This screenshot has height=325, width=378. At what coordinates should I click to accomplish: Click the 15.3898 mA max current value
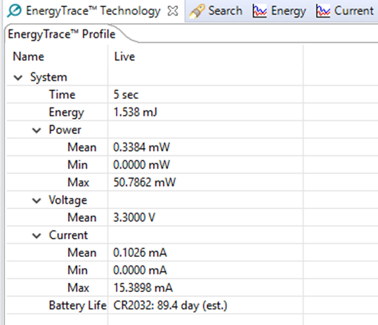coord(143,288)
